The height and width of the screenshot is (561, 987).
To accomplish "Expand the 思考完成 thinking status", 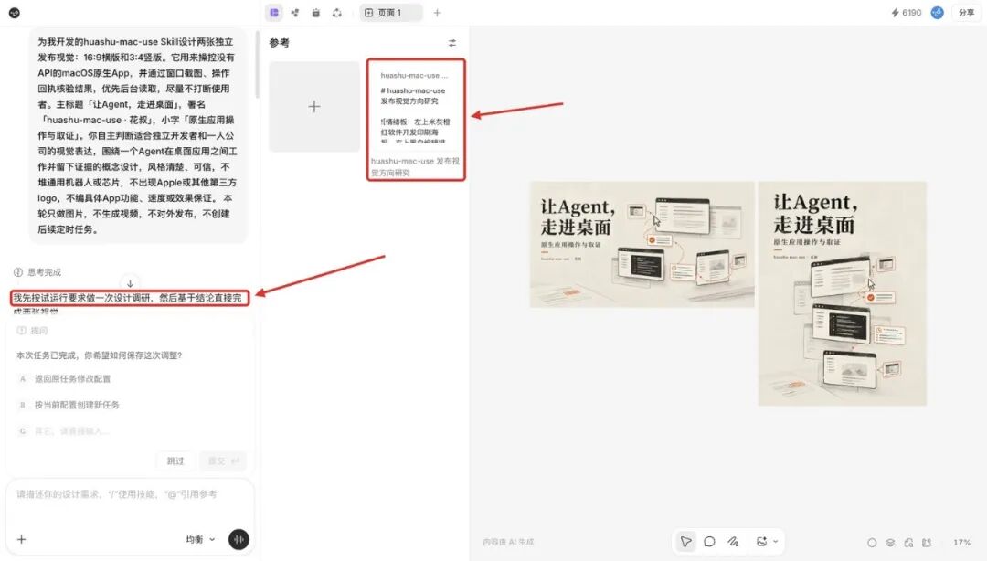I will click(x=37, y=272).
